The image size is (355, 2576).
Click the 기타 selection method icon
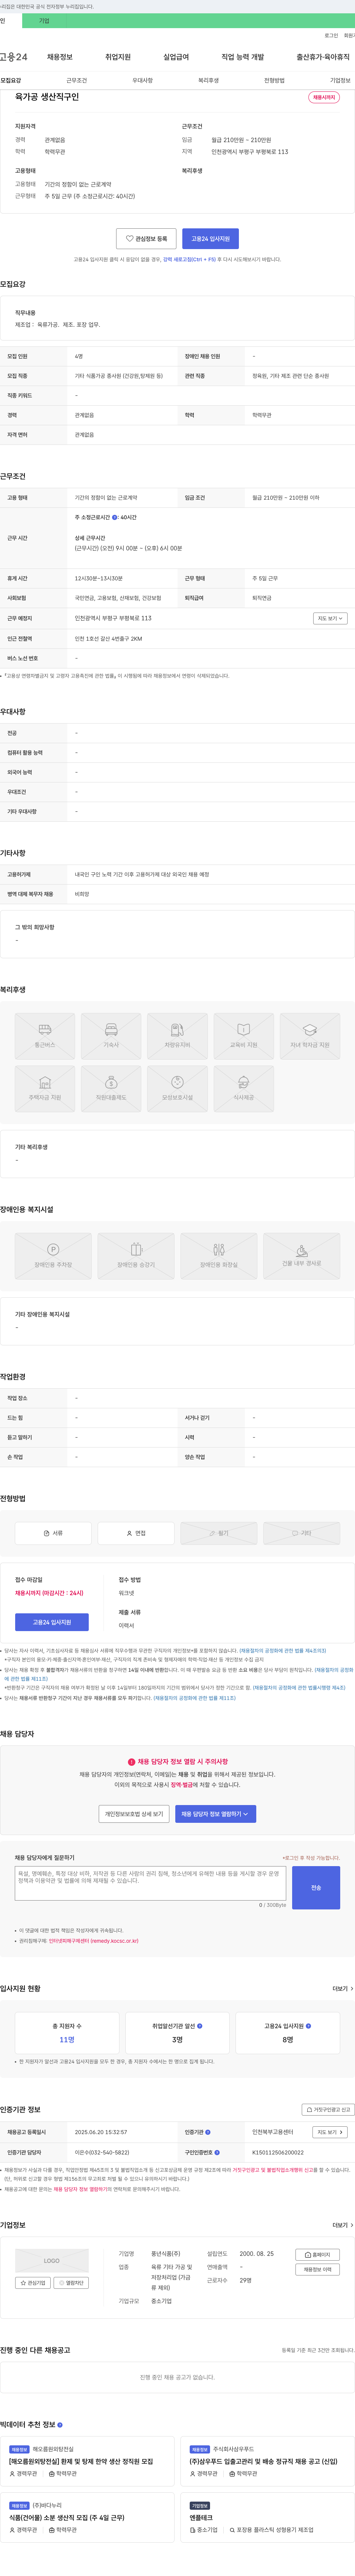302,1533
